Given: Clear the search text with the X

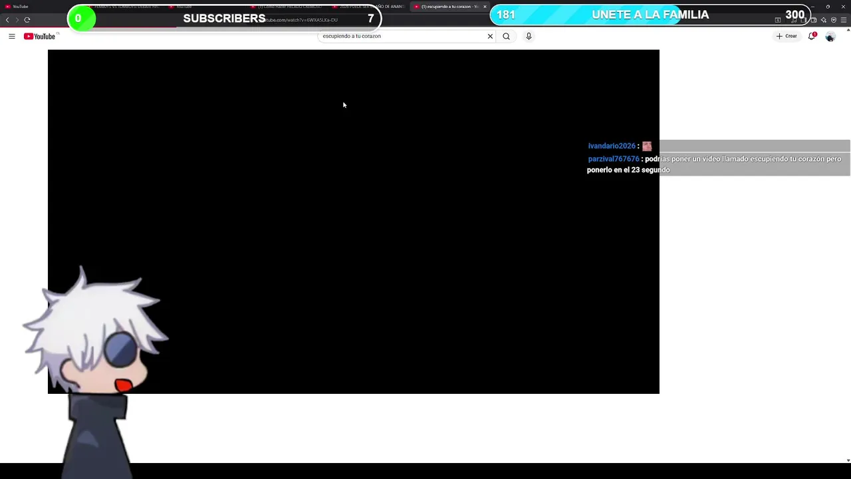Looking at the screenshot, I should (491, 37).
